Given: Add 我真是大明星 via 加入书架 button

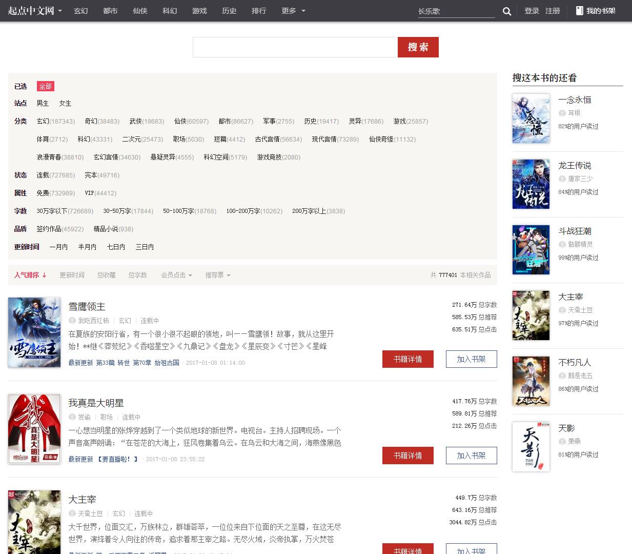Looking at the screenshot, I should tap(472, 456).
